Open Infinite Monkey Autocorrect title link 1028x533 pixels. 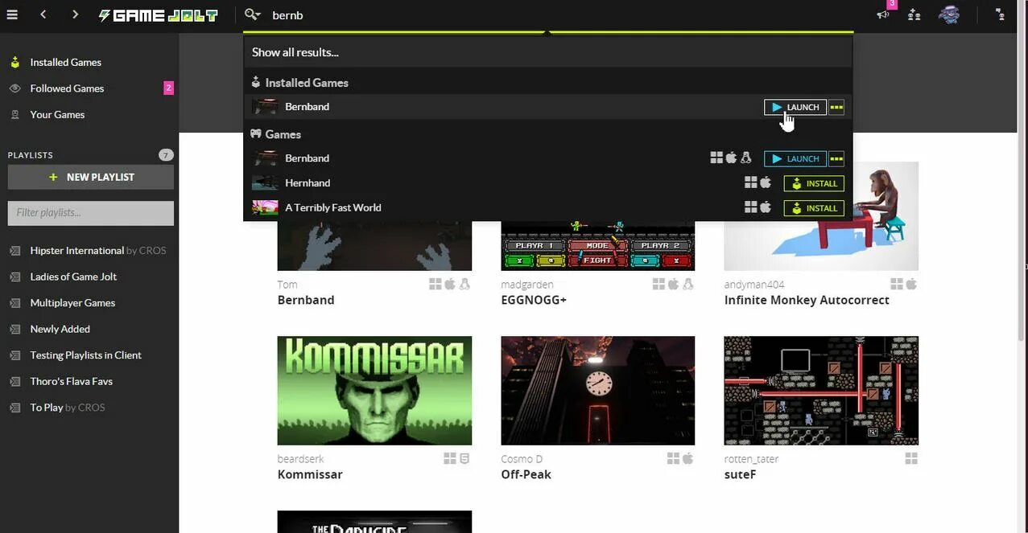click(807, 300)
